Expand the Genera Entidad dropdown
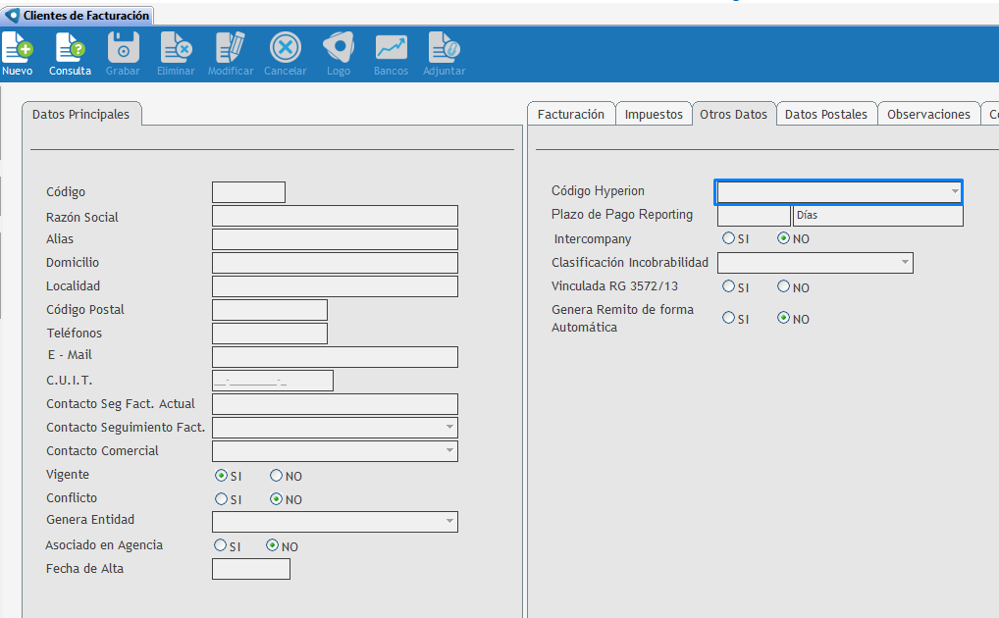Image resolution: width=999 pixels, height=618 pixels. pos(449,521)
